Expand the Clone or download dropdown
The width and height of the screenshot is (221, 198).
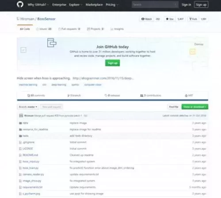tap(195, 107)
